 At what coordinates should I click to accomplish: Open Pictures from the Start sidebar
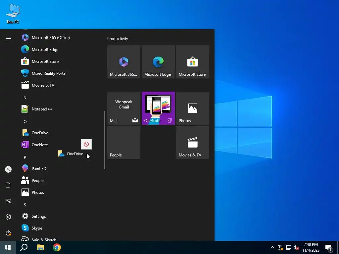pos(8,201)
